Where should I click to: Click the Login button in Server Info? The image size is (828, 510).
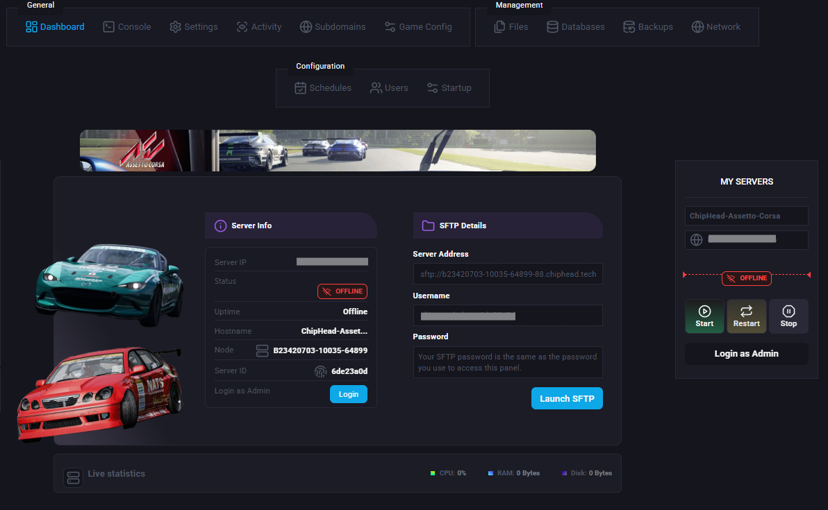pyautogui.click(x=349, y=394)
